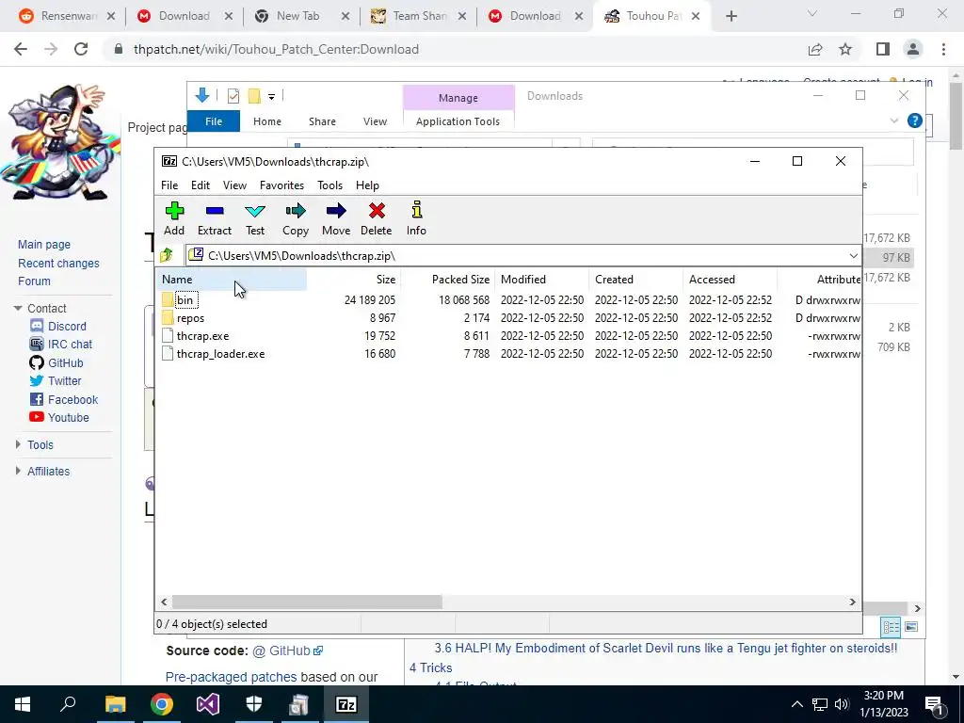
Task: Expand the Tools sidebar section
Action: pyautogui.click(x=18, y=444)
